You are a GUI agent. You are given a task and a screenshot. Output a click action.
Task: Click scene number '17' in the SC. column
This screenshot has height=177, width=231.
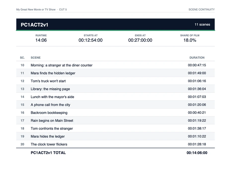22,121
